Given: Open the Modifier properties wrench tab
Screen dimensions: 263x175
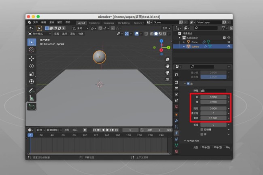Looking at the screenshot, I should [176, 121].
